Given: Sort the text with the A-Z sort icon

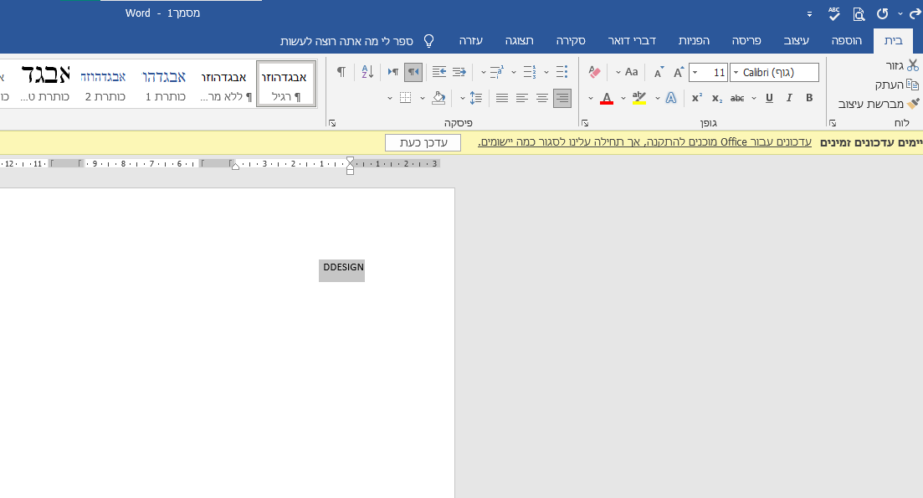Looking at the screenshot, I should (368, 72).
